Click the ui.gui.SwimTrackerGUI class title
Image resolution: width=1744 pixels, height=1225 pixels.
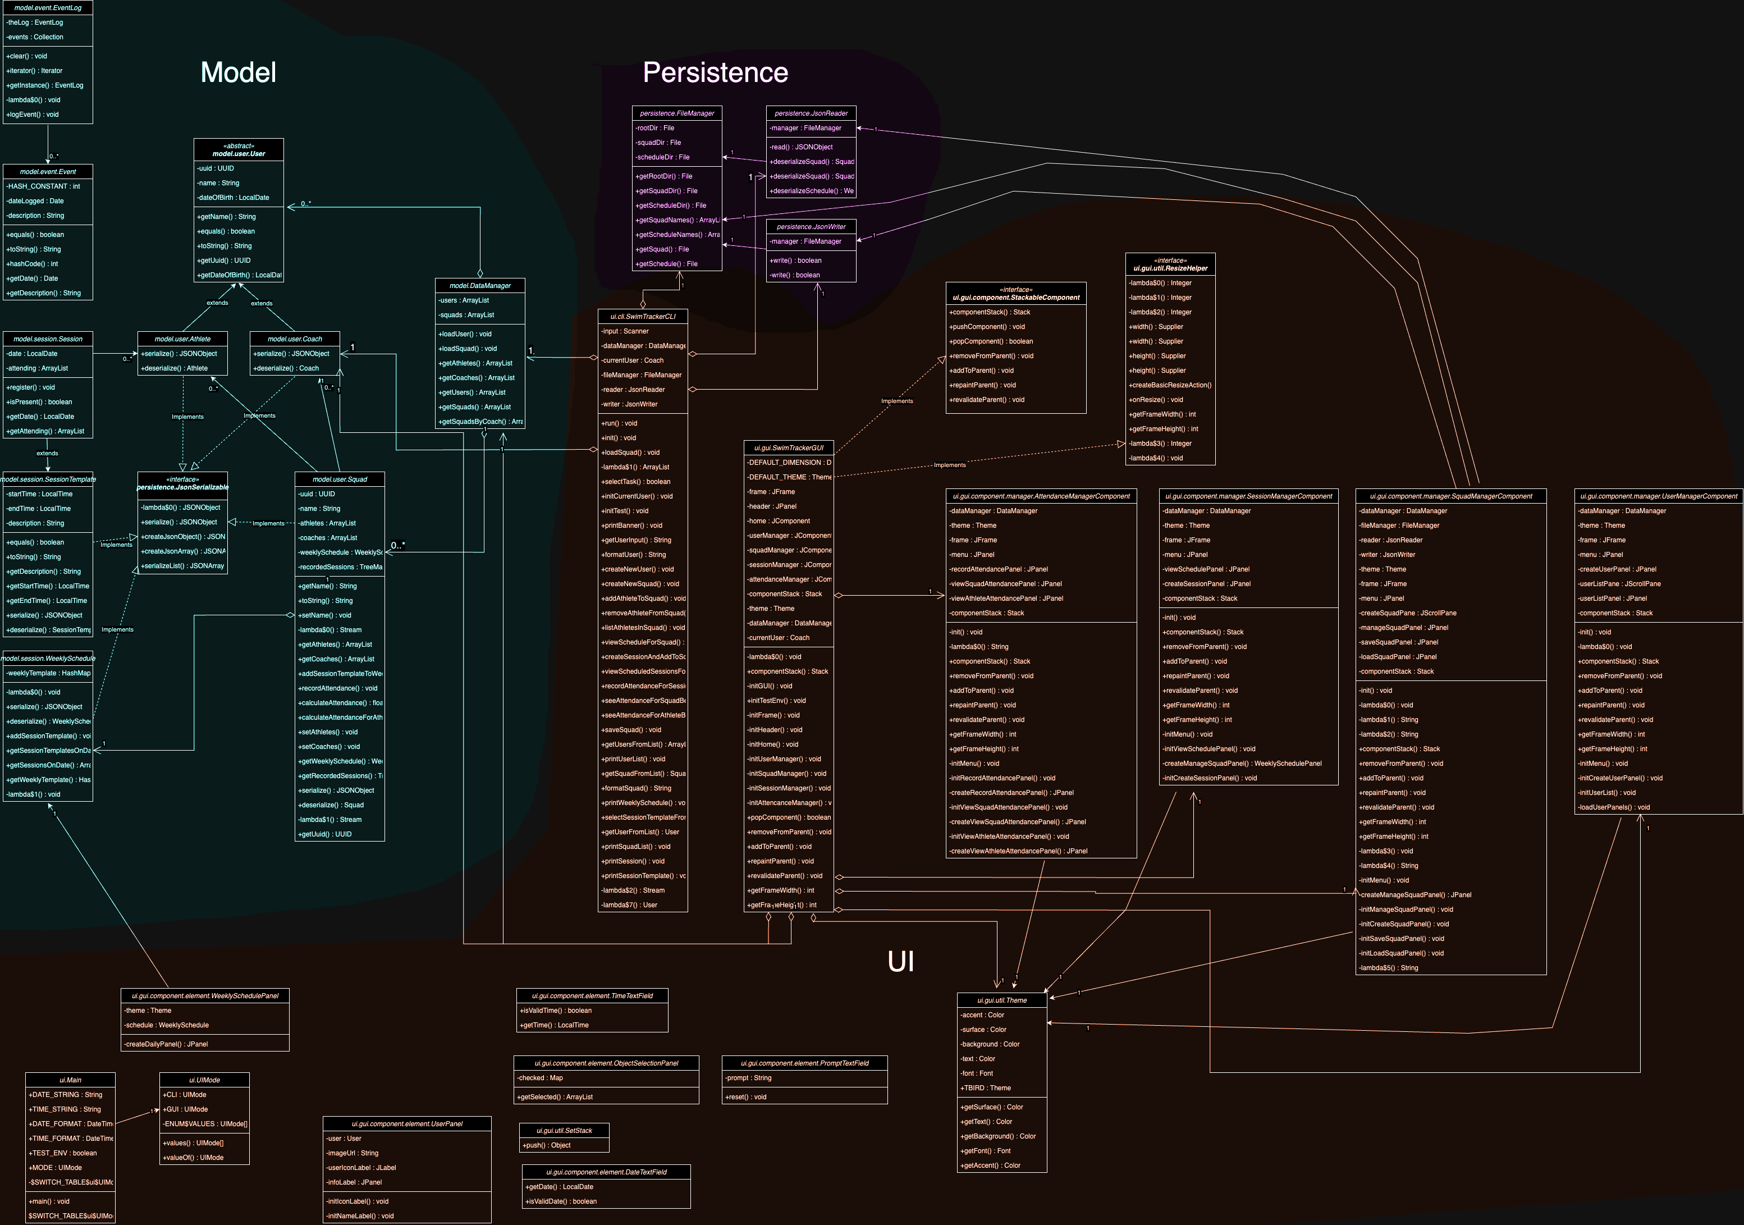(789, 447)
